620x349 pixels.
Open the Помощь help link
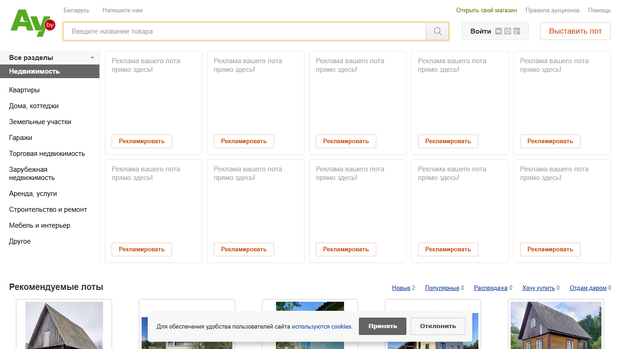tap(600, 10)
